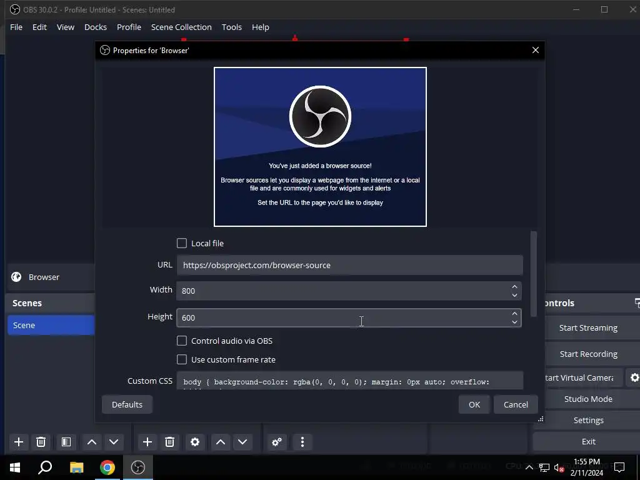Move scene up with arrow icon

click(x=92, y=442)
